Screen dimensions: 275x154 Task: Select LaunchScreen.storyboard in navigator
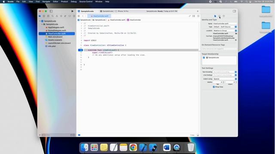pyautogui.click(x=59, y=43)
